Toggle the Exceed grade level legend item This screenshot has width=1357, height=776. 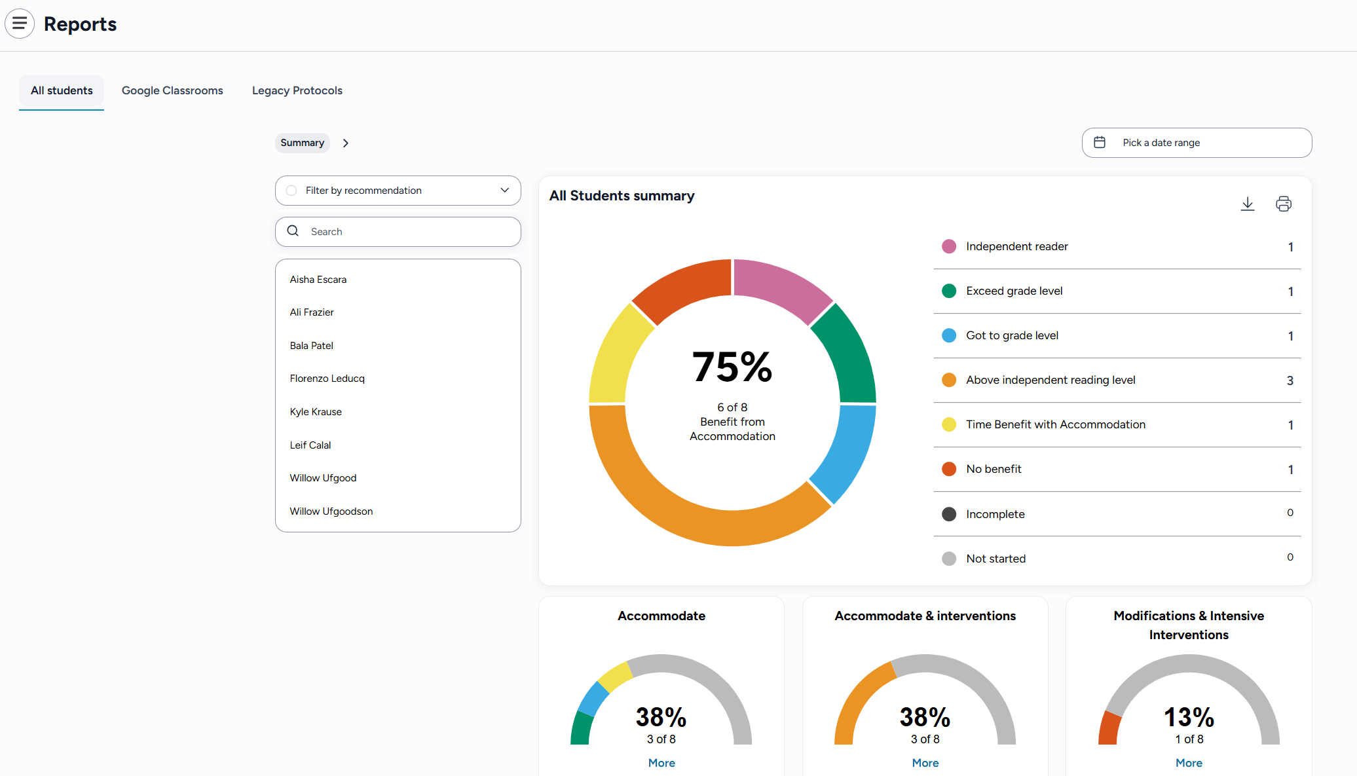1014,291
